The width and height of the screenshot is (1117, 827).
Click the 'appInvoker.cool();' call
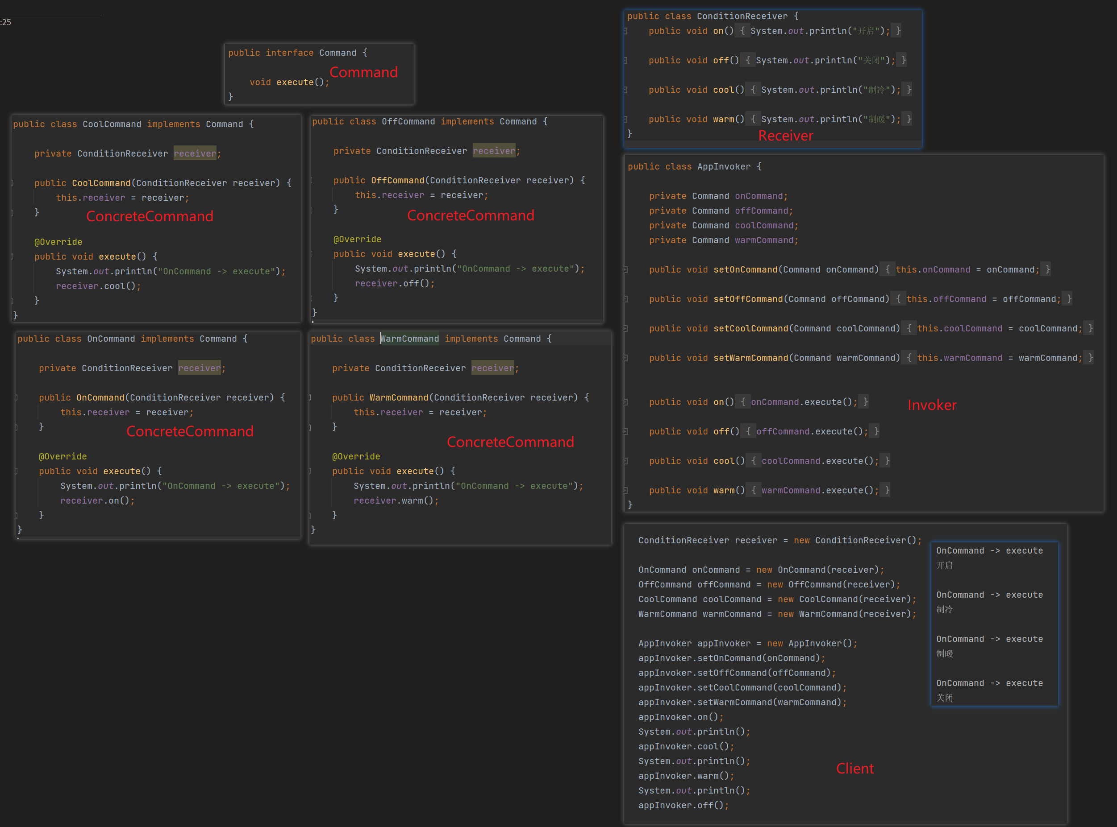tap(687, 747)
